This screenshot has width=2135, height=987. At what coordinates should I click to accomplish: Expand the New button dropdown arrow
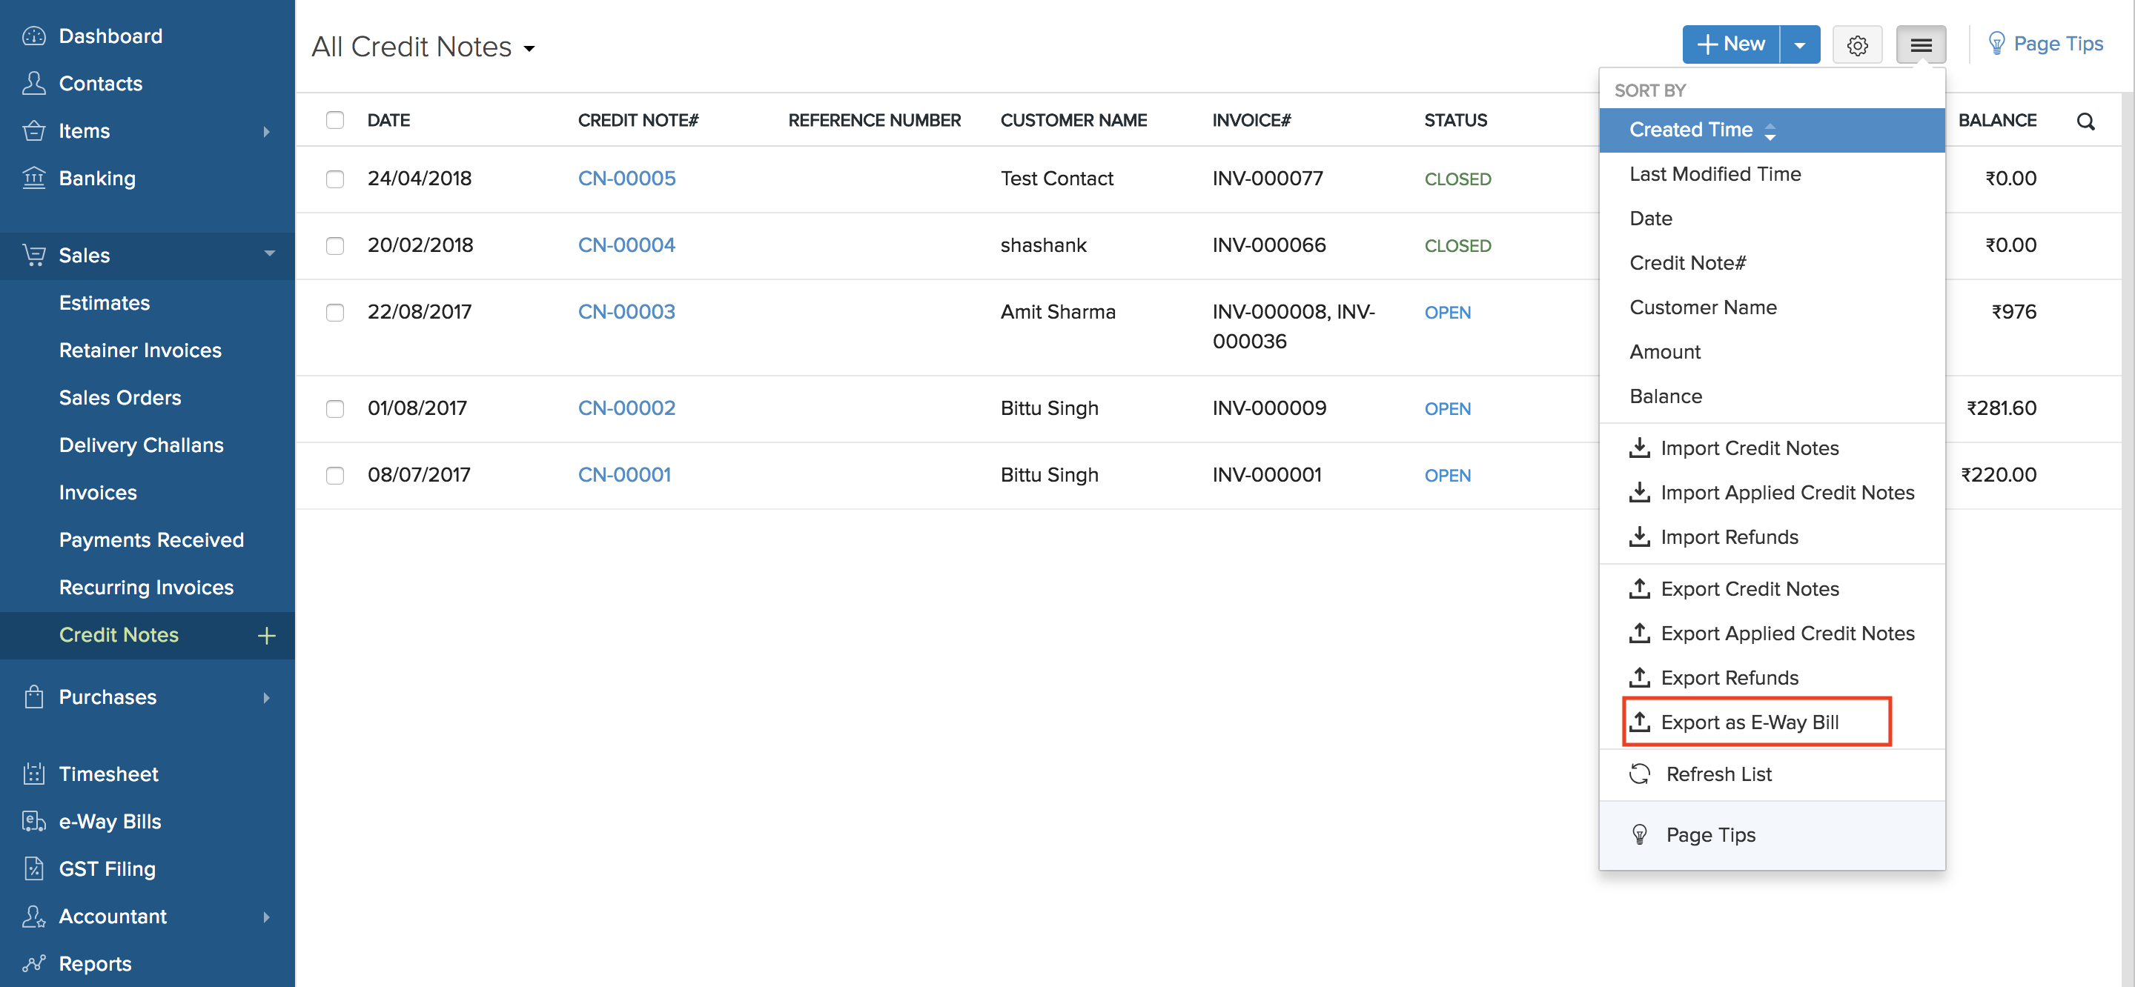click(x=1799, y=44)
